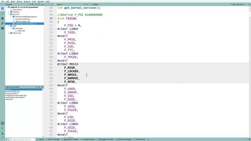Screen dimensions: 251x141
Task: Open qtquick_plugin.cpp in the project tree
Action: [23, 21]
